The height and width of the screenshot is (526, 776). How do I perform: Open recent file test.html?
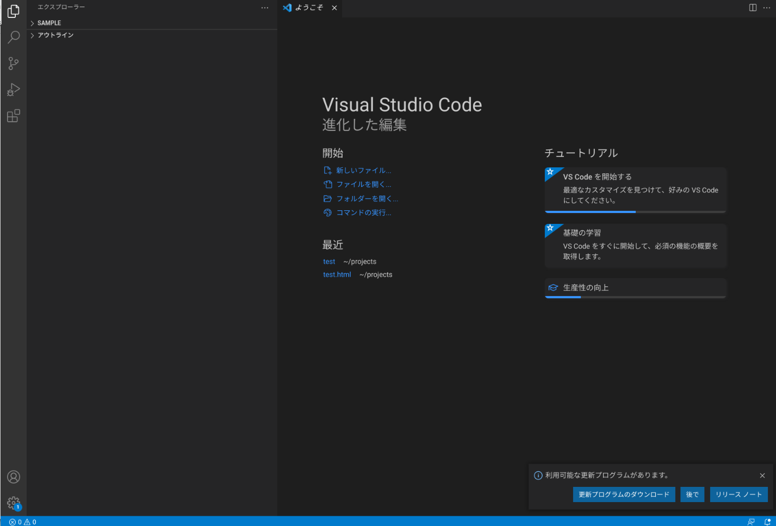[337, 274]
